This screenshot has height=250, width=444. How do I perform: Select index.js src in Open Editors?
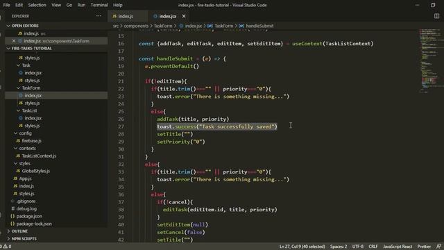point(56,33)
